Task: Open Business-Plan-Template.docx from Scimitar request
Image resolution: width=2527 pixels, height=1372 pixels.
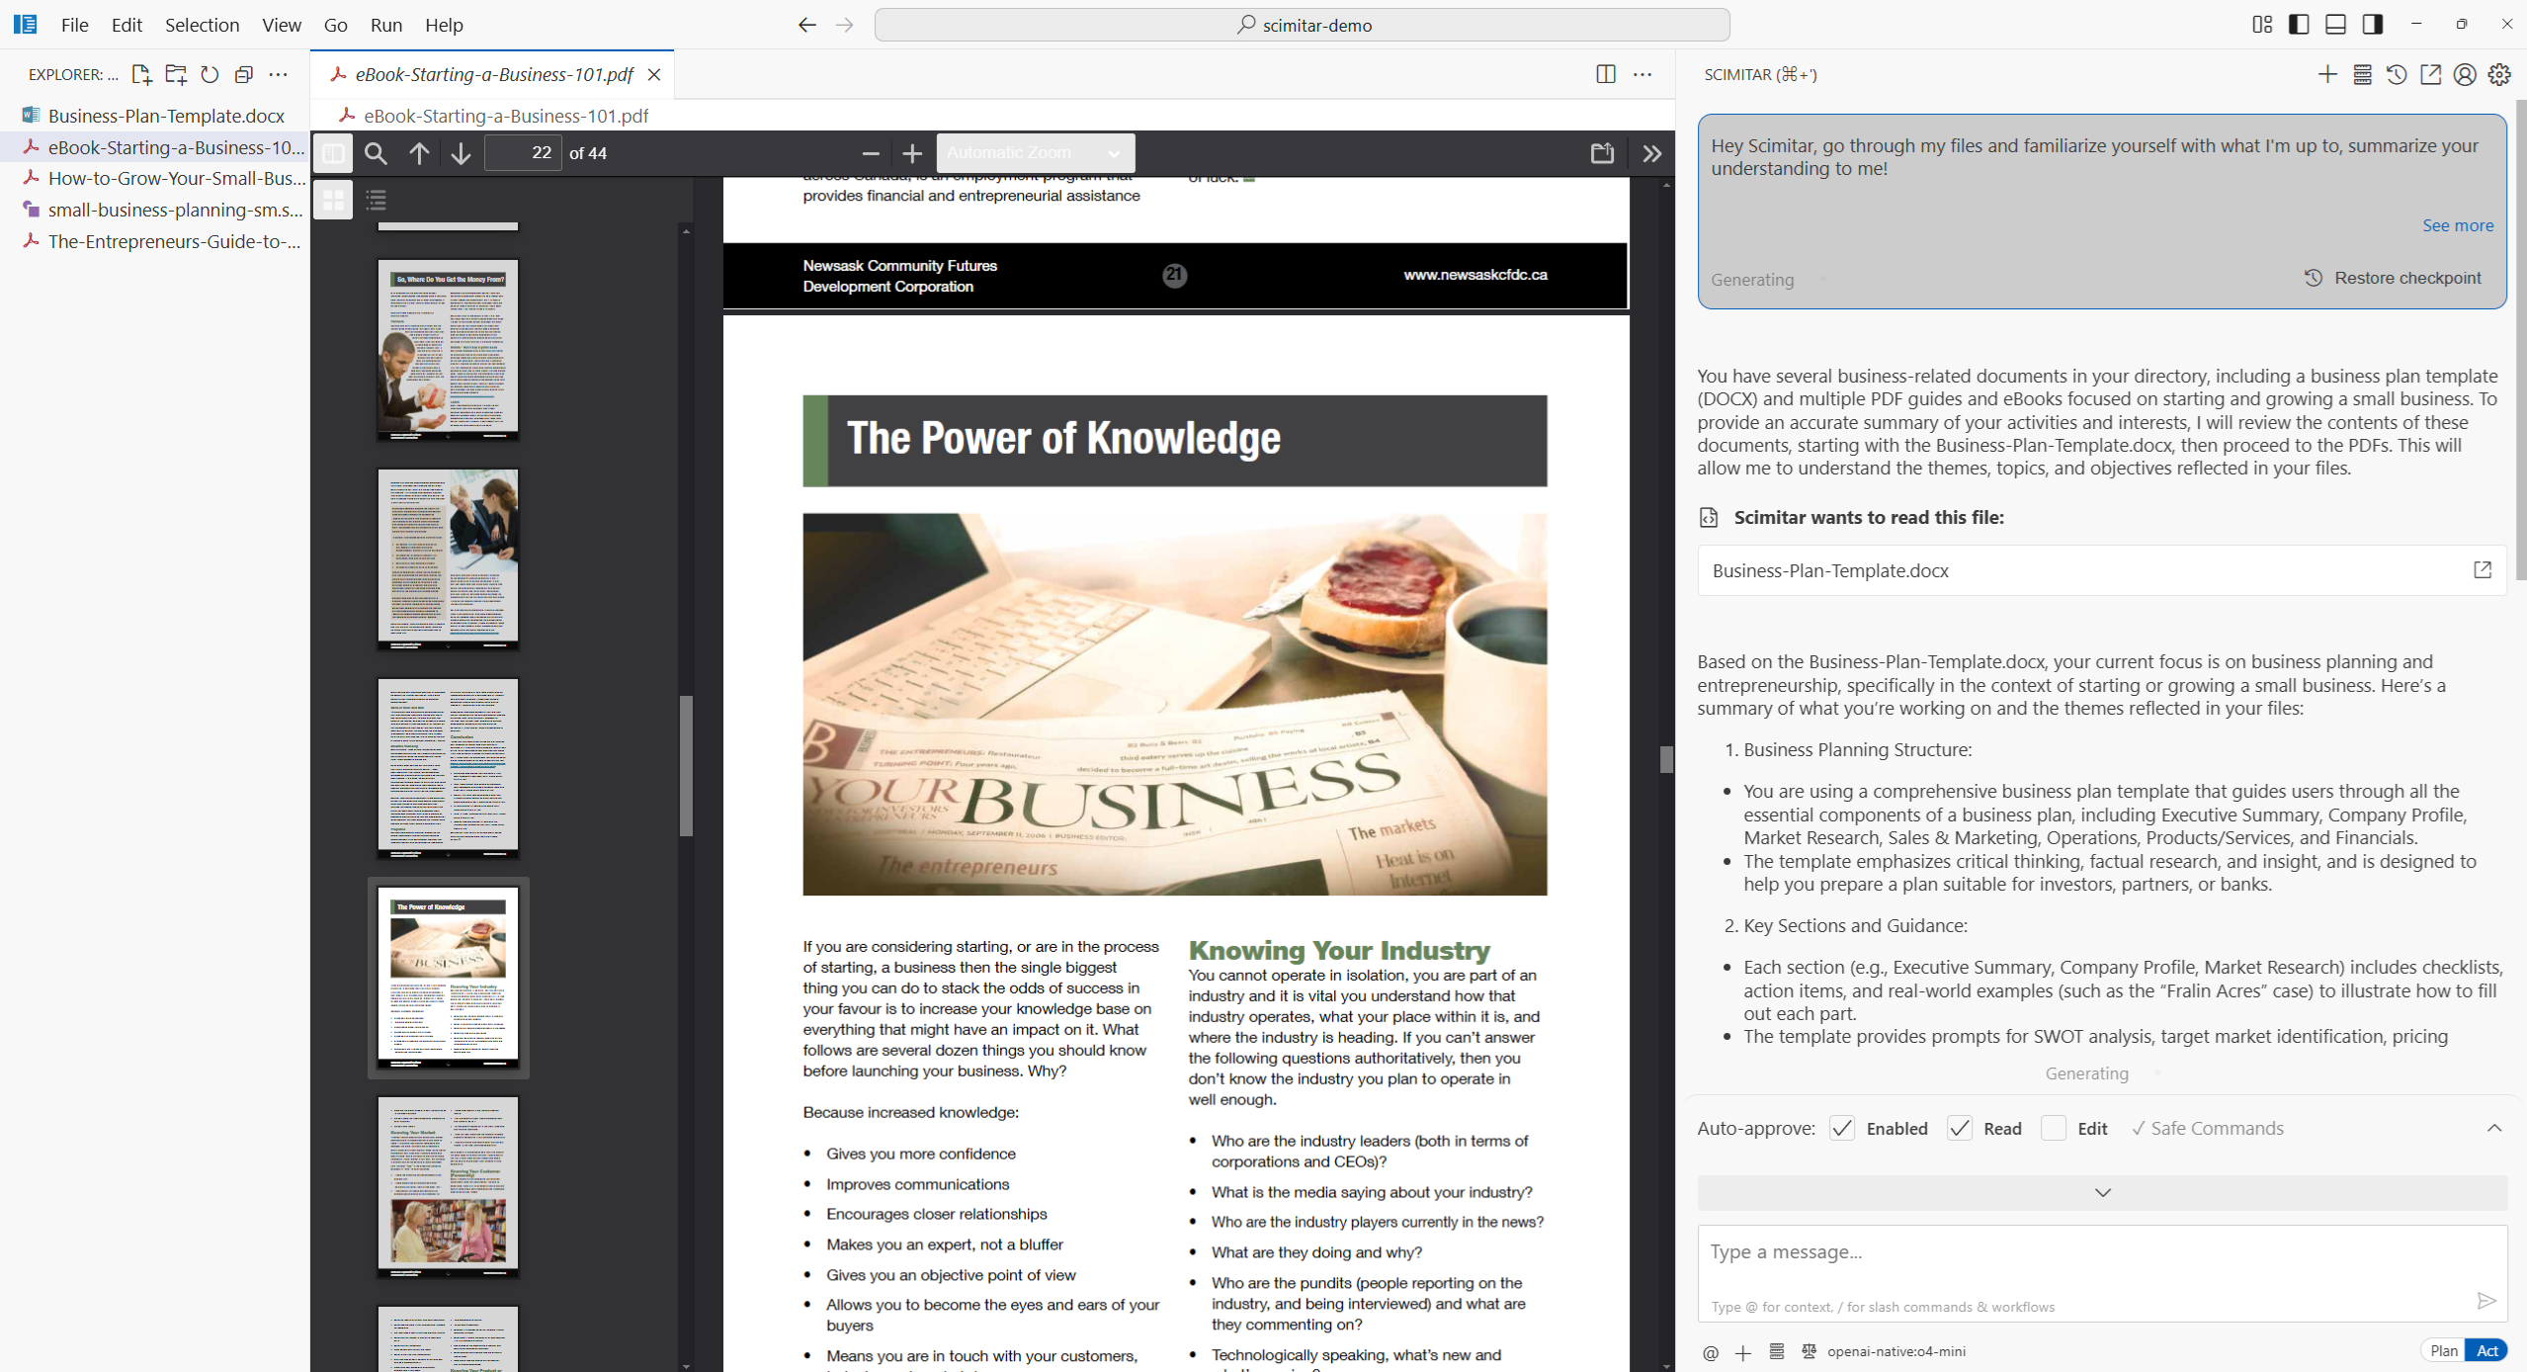Action: tap(2483, 570)
